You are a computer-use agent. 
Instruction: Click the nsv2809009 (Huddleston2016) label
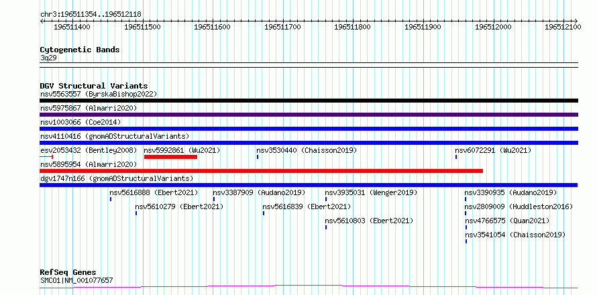click(x=519, y=206)
